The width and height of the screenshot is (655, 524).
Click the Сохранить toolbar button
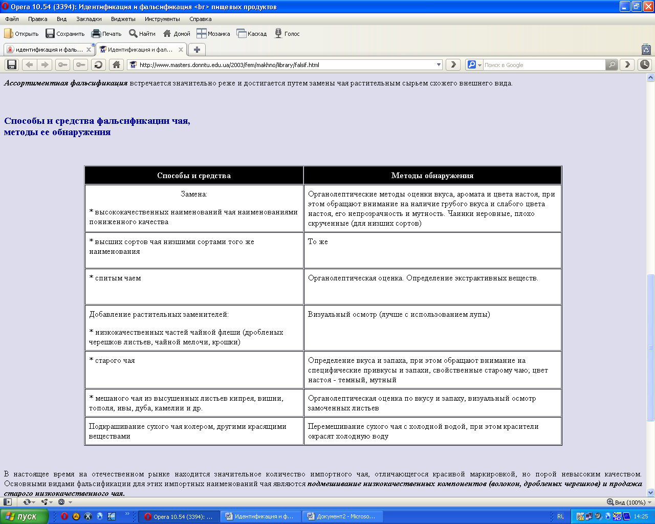(65, 34)
